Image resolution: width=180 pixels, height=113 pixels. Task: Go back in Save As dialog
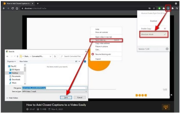pos(7,56)
